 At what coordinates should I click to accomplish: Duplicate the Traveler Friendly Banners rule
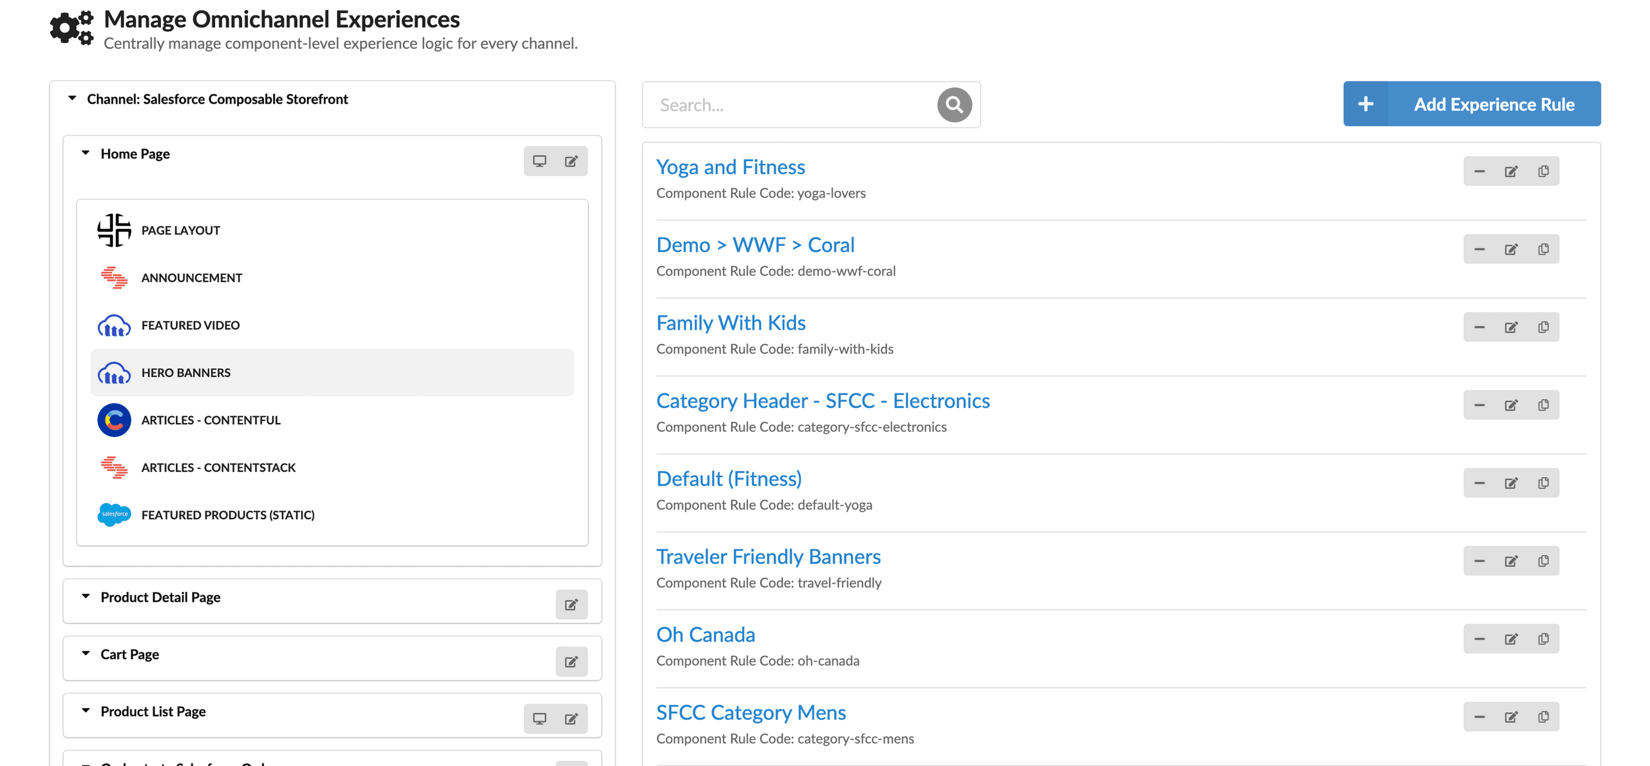click(1544, 561)
